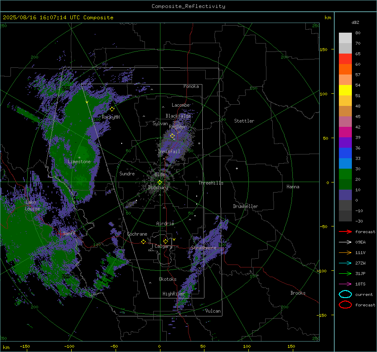Click the yellow diamond marker near Cochrane

pyautogui.click(x=144, y=242)
